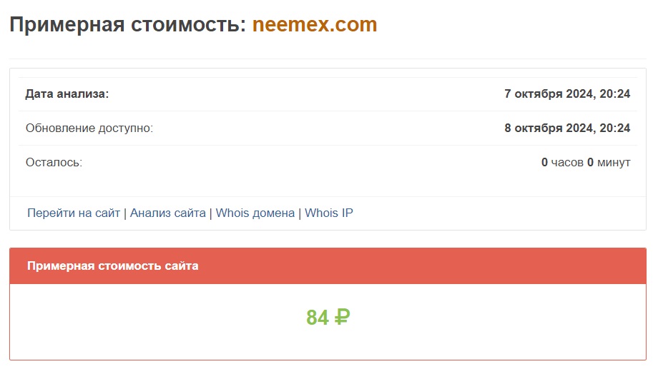Image resolution: width=653 pixels, height=369 pixels.
Task: Click the orange neemex.com domain in heading
Action: point(315,25)
